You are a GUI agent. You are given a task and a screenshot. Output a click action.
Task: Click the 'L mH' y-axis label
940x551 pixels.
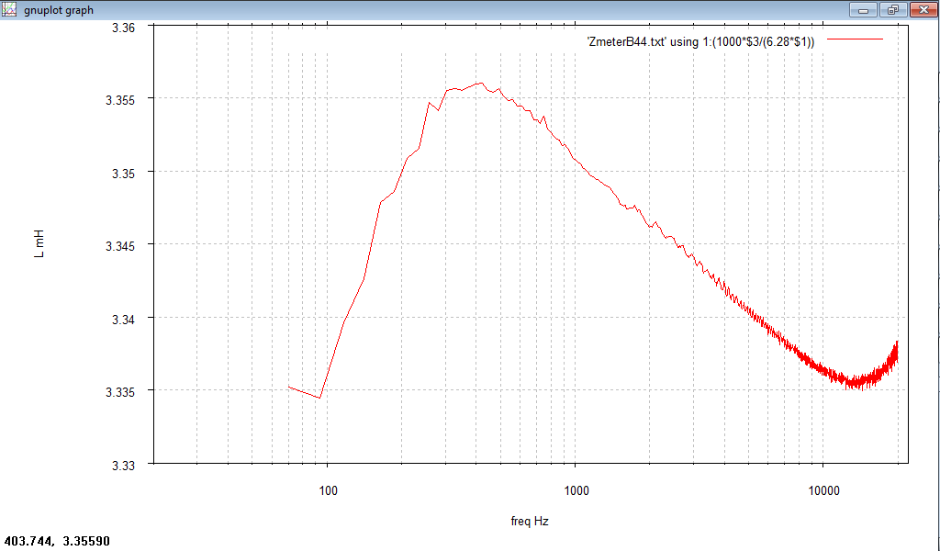tap(39, 244)
